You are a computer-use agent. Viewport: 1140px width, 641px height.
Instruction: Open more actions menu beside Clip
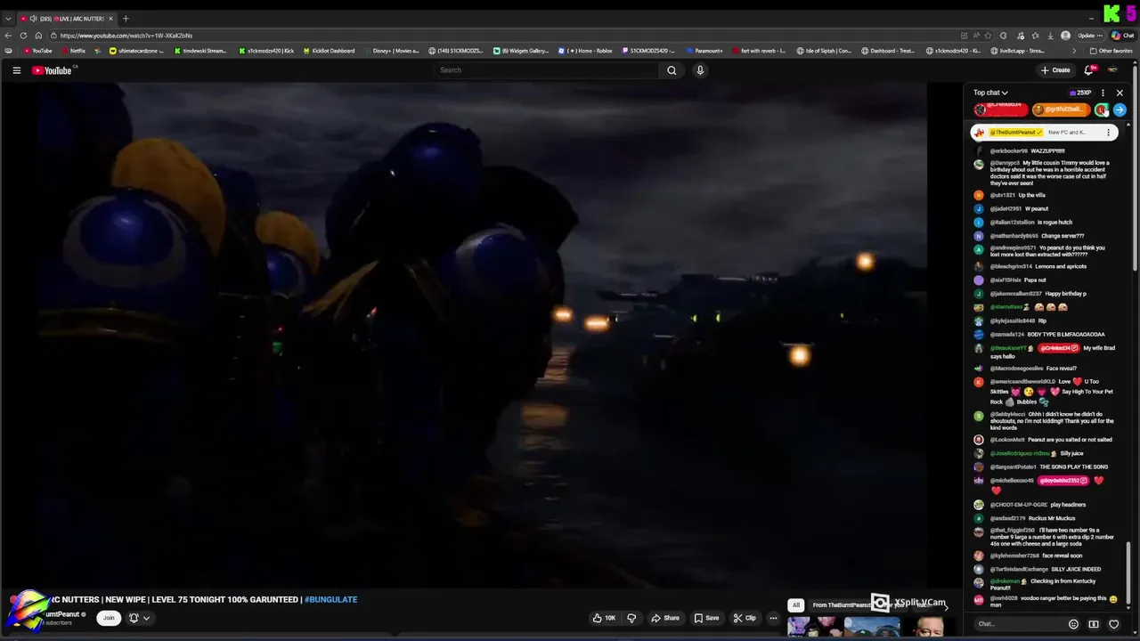(773, 618)
